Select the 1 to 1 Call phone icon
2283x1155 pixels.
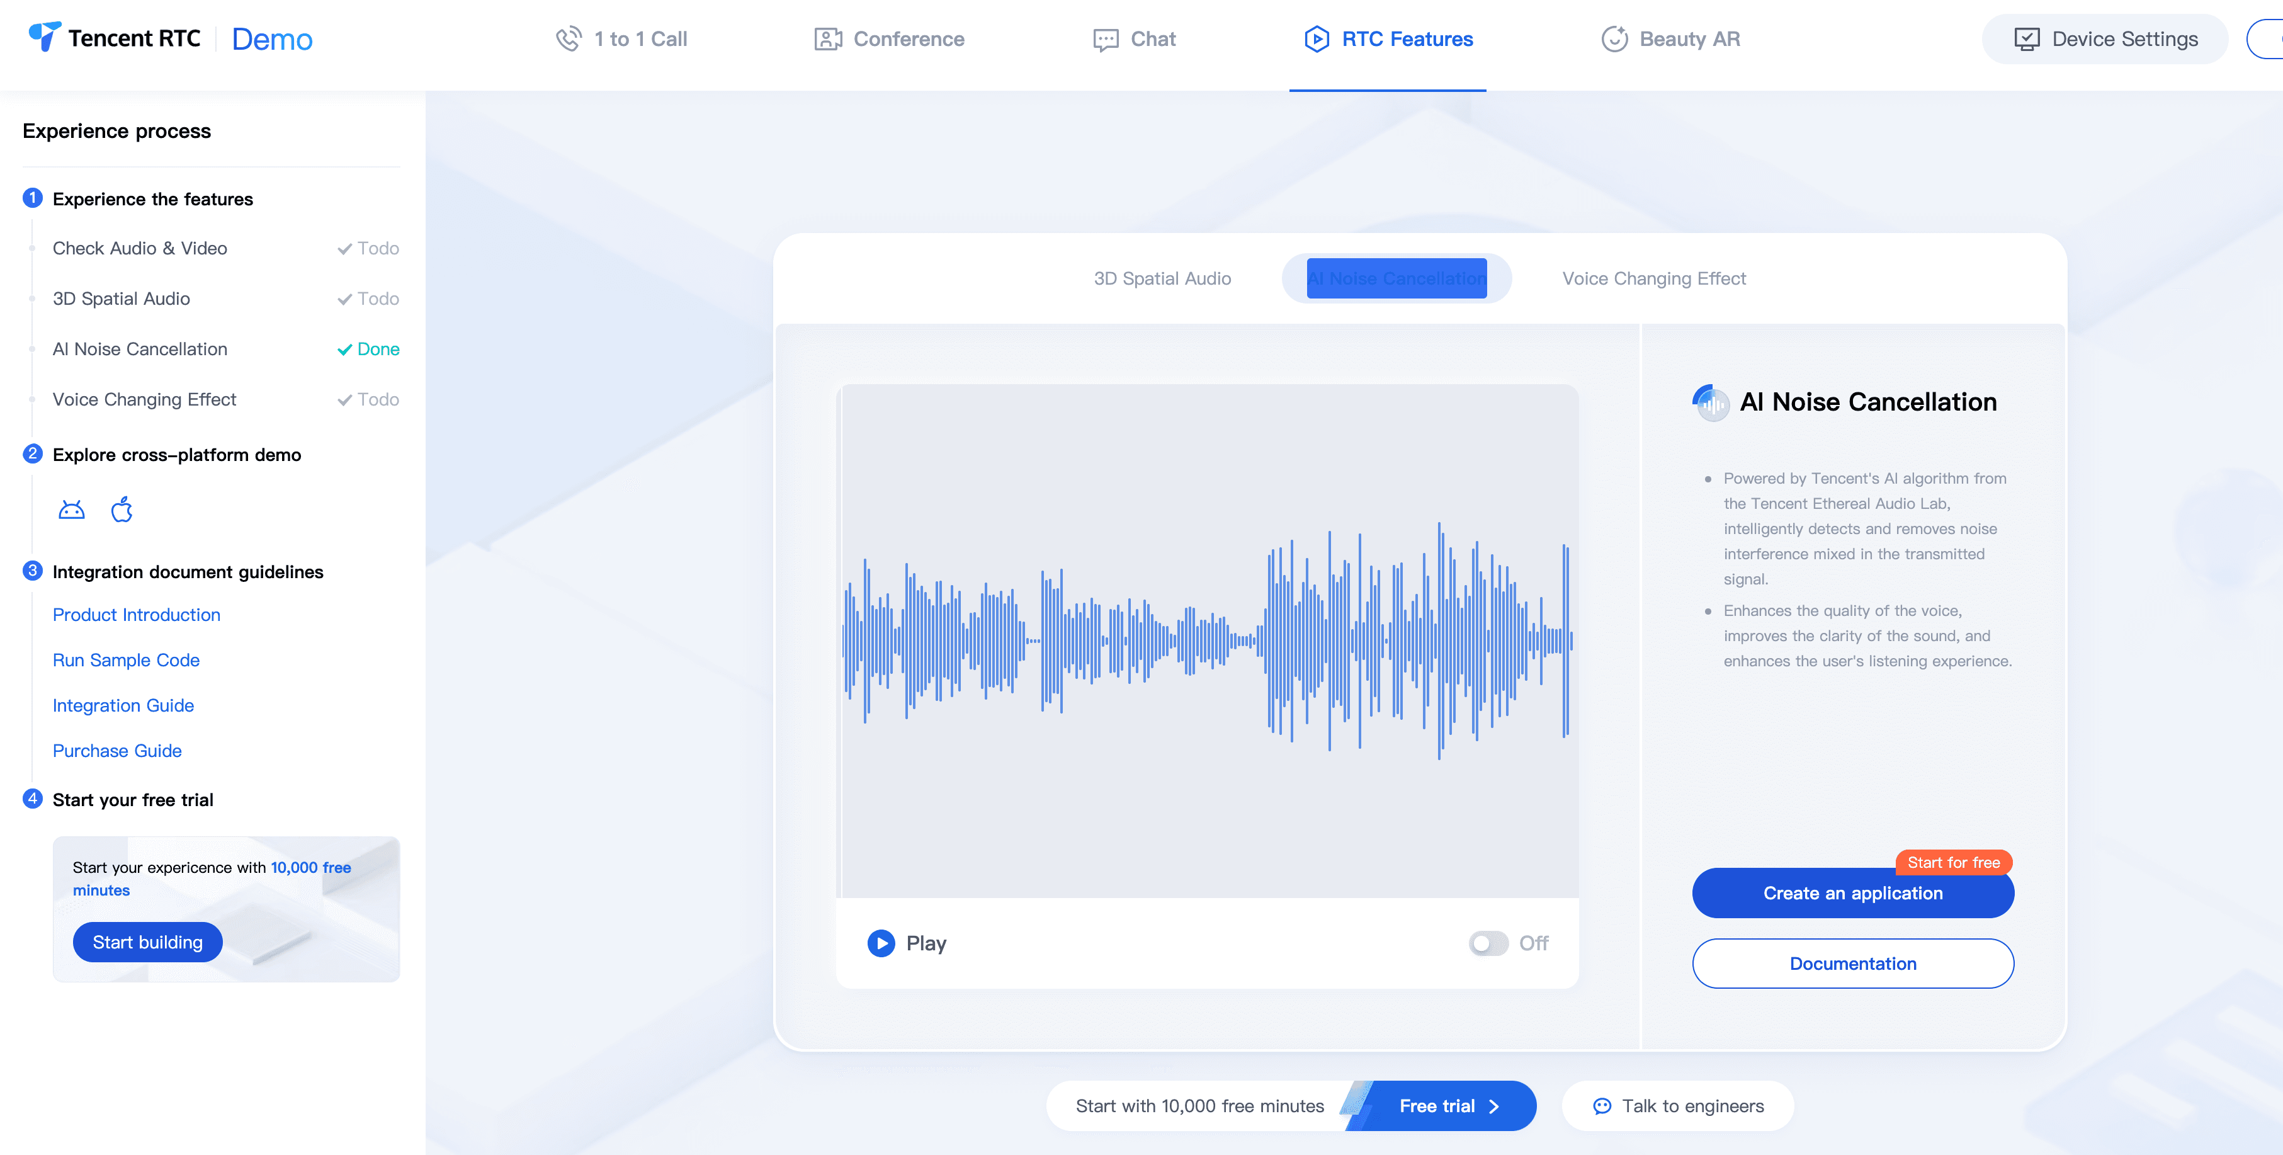coord(568,40)
